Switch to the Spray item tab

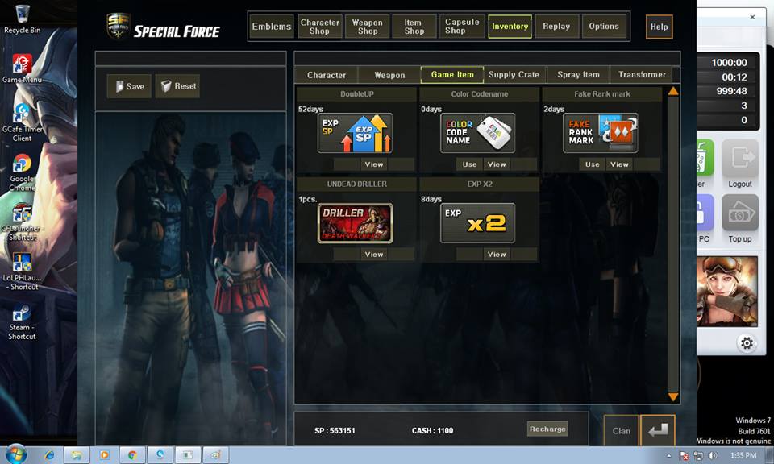578,74
